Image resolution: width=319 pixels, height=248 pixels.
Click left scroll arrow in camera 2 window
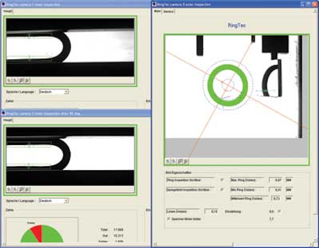(x=3, y=244)
